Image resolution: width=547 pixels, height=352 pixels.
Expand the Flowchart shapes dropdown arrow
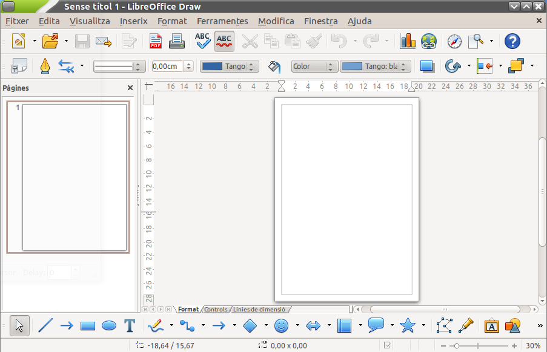tap(360, 325)
